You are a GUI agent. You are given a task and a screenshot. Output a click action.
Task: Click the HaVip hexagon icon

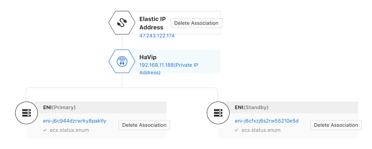pyautogui.click(x=122, y=61)
